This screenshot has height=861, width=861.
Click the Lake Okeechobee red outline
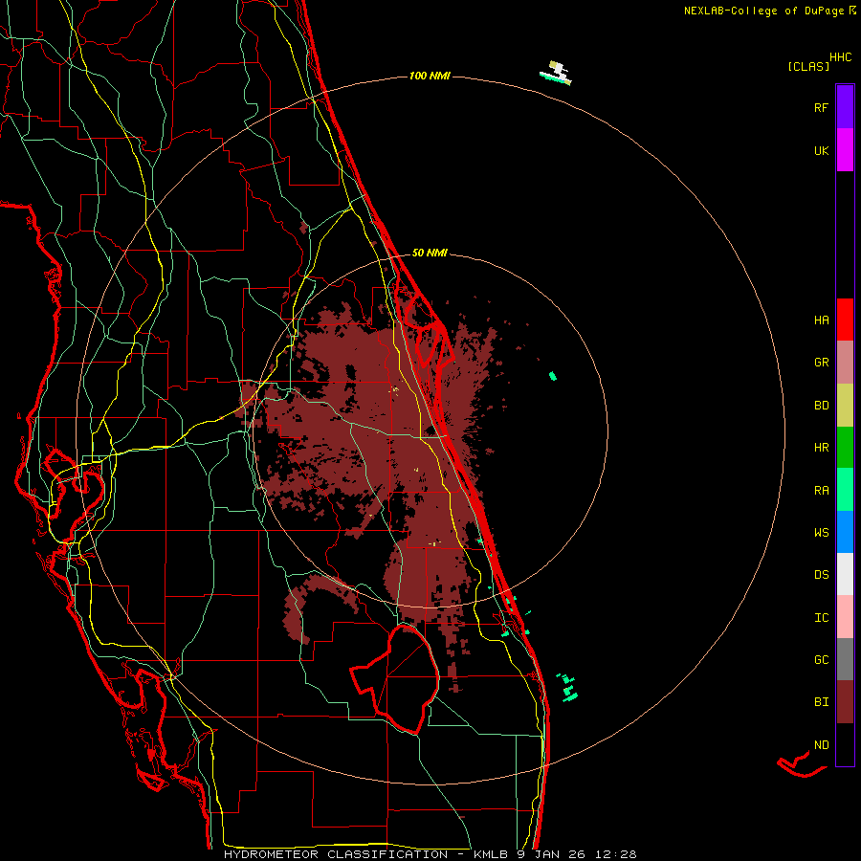[396, 679]
